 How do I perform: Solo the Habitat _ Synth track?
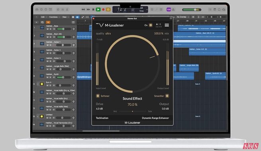click(x=51, y=77)
